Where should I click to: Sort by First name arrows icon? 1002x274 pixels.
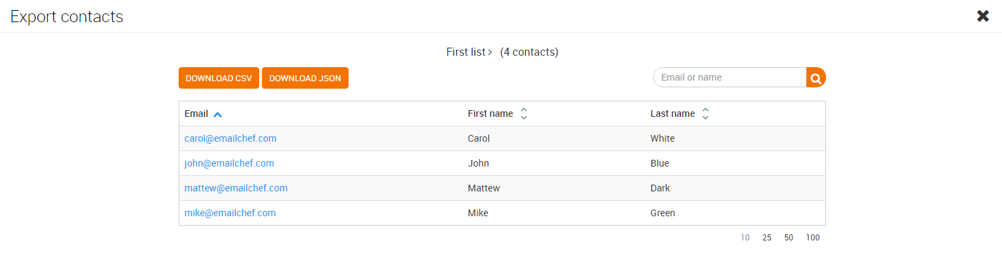coord(524,114)
